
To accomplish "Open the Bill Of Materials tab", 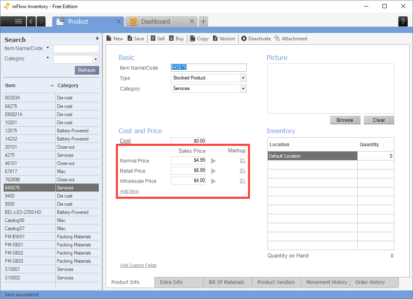I will [x=228, y=282].
